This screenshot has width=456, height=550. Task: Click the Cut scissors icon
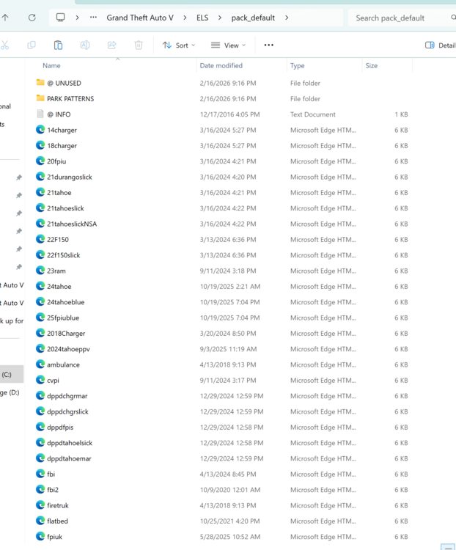tap(4, 45)
